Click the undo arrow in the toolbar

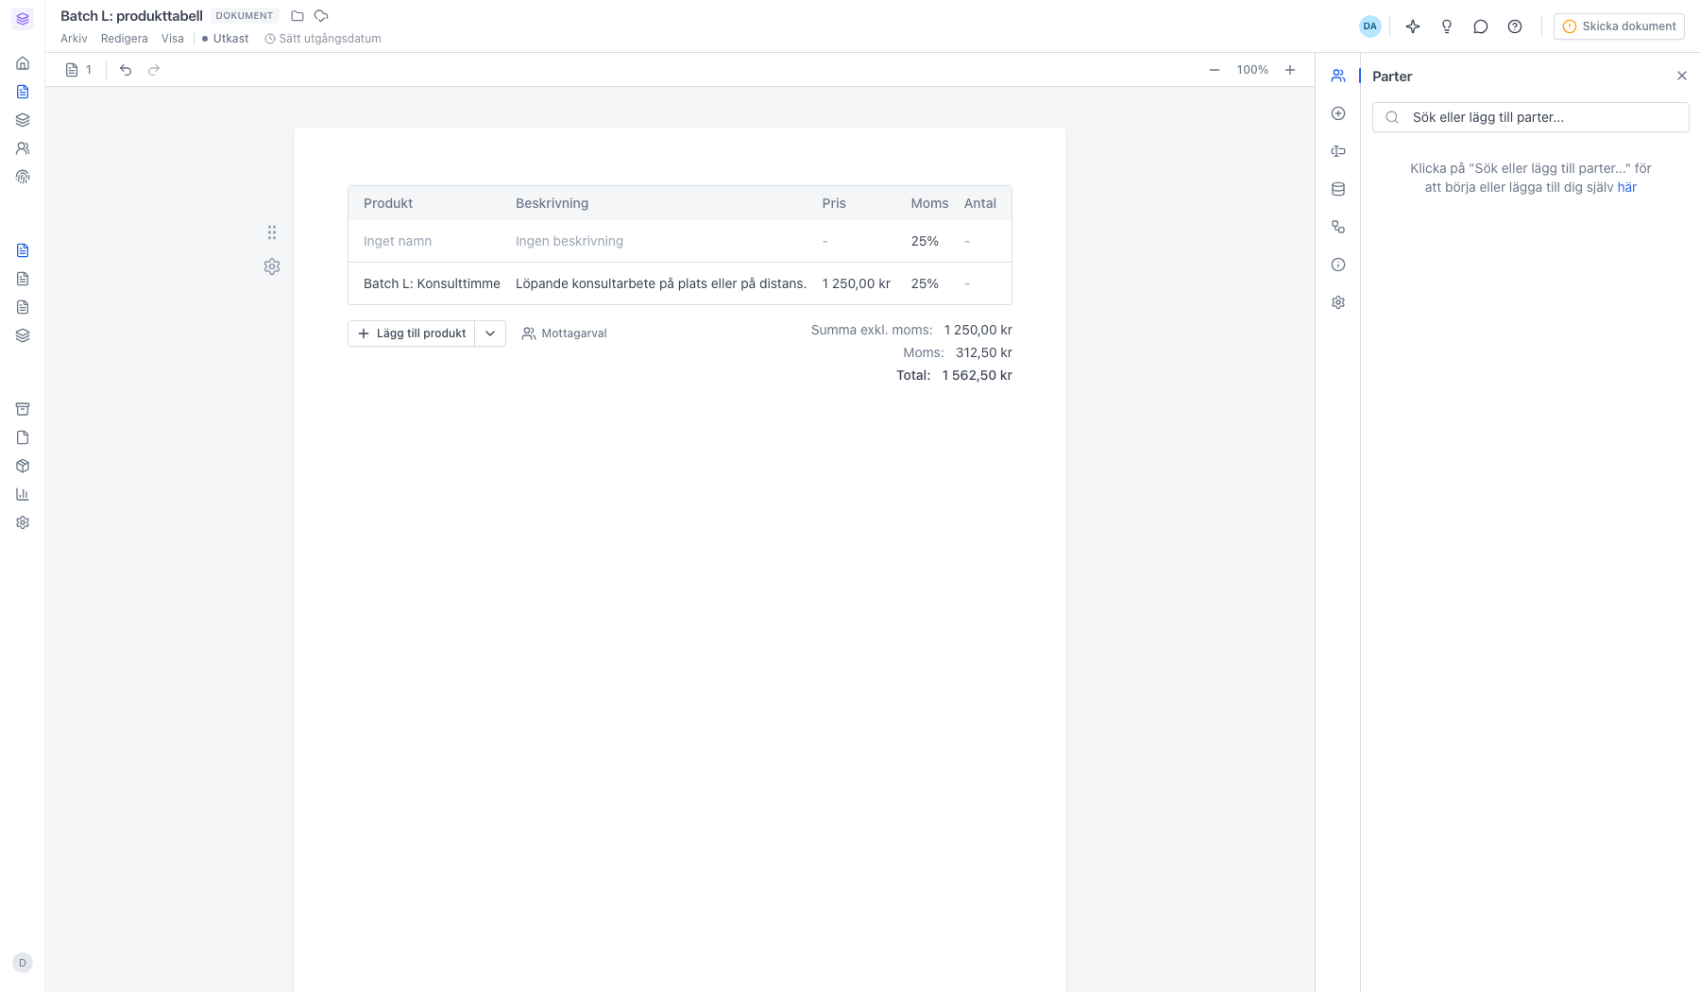[126, 70]
